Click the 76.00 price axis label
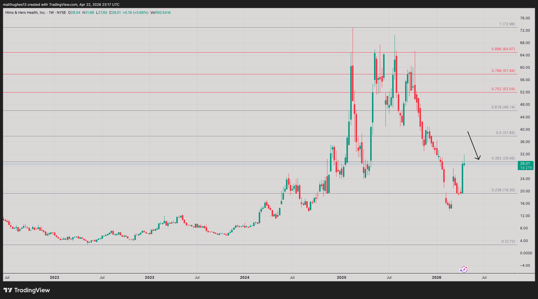Viewport: 538px width, 299px height. tap(525, 18)
